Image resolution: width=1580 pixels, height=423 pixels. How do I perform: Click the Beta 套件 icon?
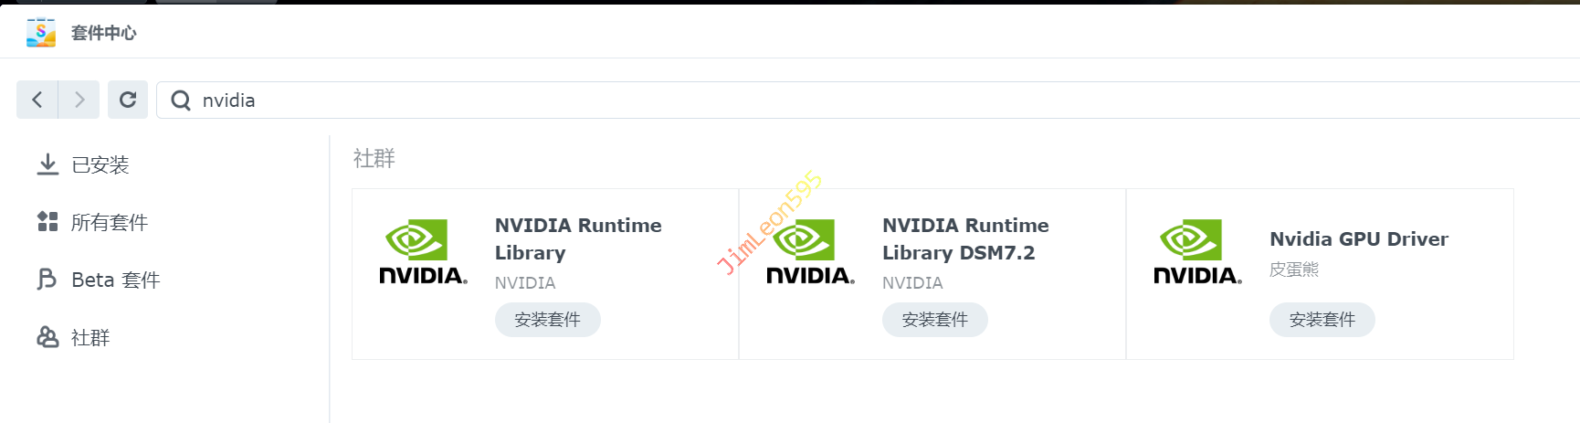coord(47,280)
